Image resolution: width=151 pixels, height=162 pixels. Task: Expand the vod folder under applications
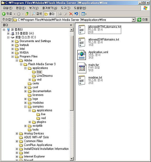(30, 80)
